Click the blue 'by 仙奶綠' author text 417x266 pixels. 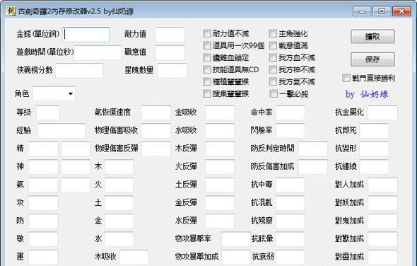tap(367, 94)
